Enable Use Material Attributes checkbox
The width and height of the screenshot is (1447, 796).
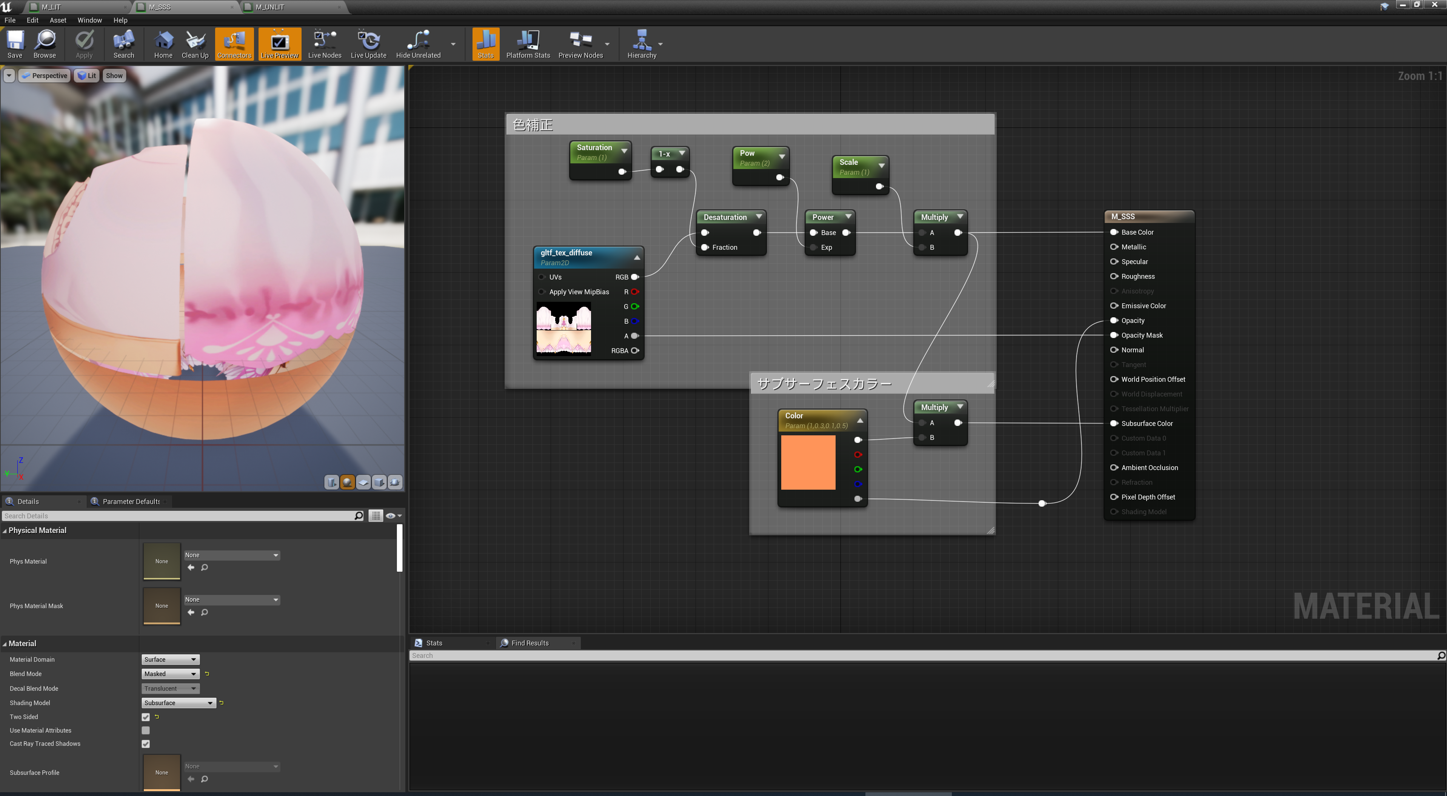point(145,730)
